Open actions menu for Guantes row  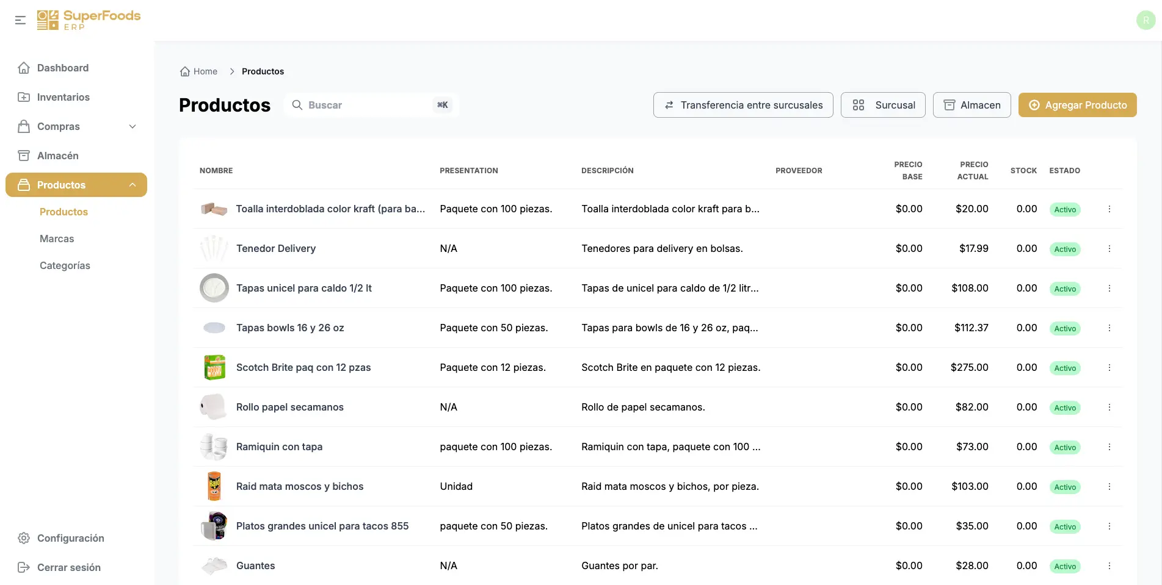pyautogui.click(x=1109, y=566)
